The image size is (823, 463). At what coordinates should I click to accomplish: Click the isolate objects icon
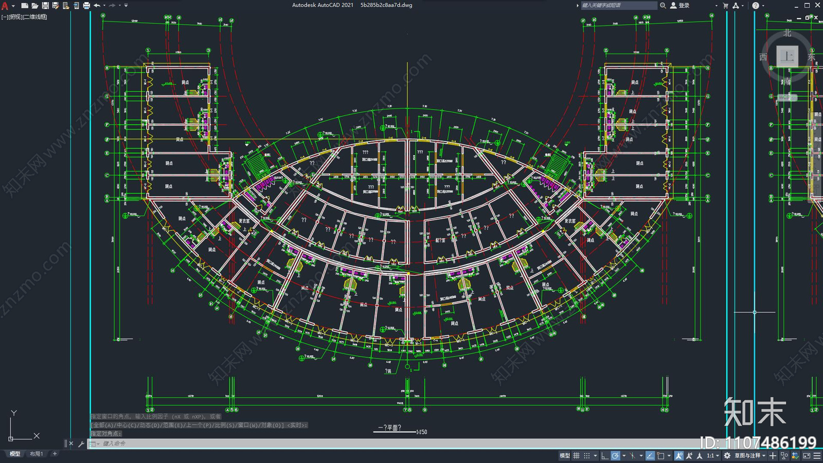tap(784, 455)
